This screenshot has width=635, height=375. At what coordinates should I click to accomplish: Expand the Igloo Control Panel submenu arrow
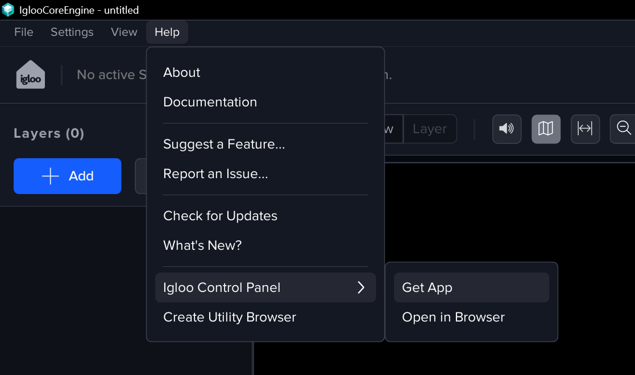[360, 287]
